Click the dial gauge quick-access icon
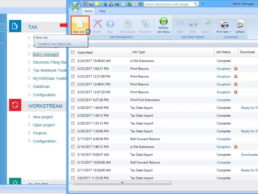This screenshot has width=258, height=194. click(85, 4)
